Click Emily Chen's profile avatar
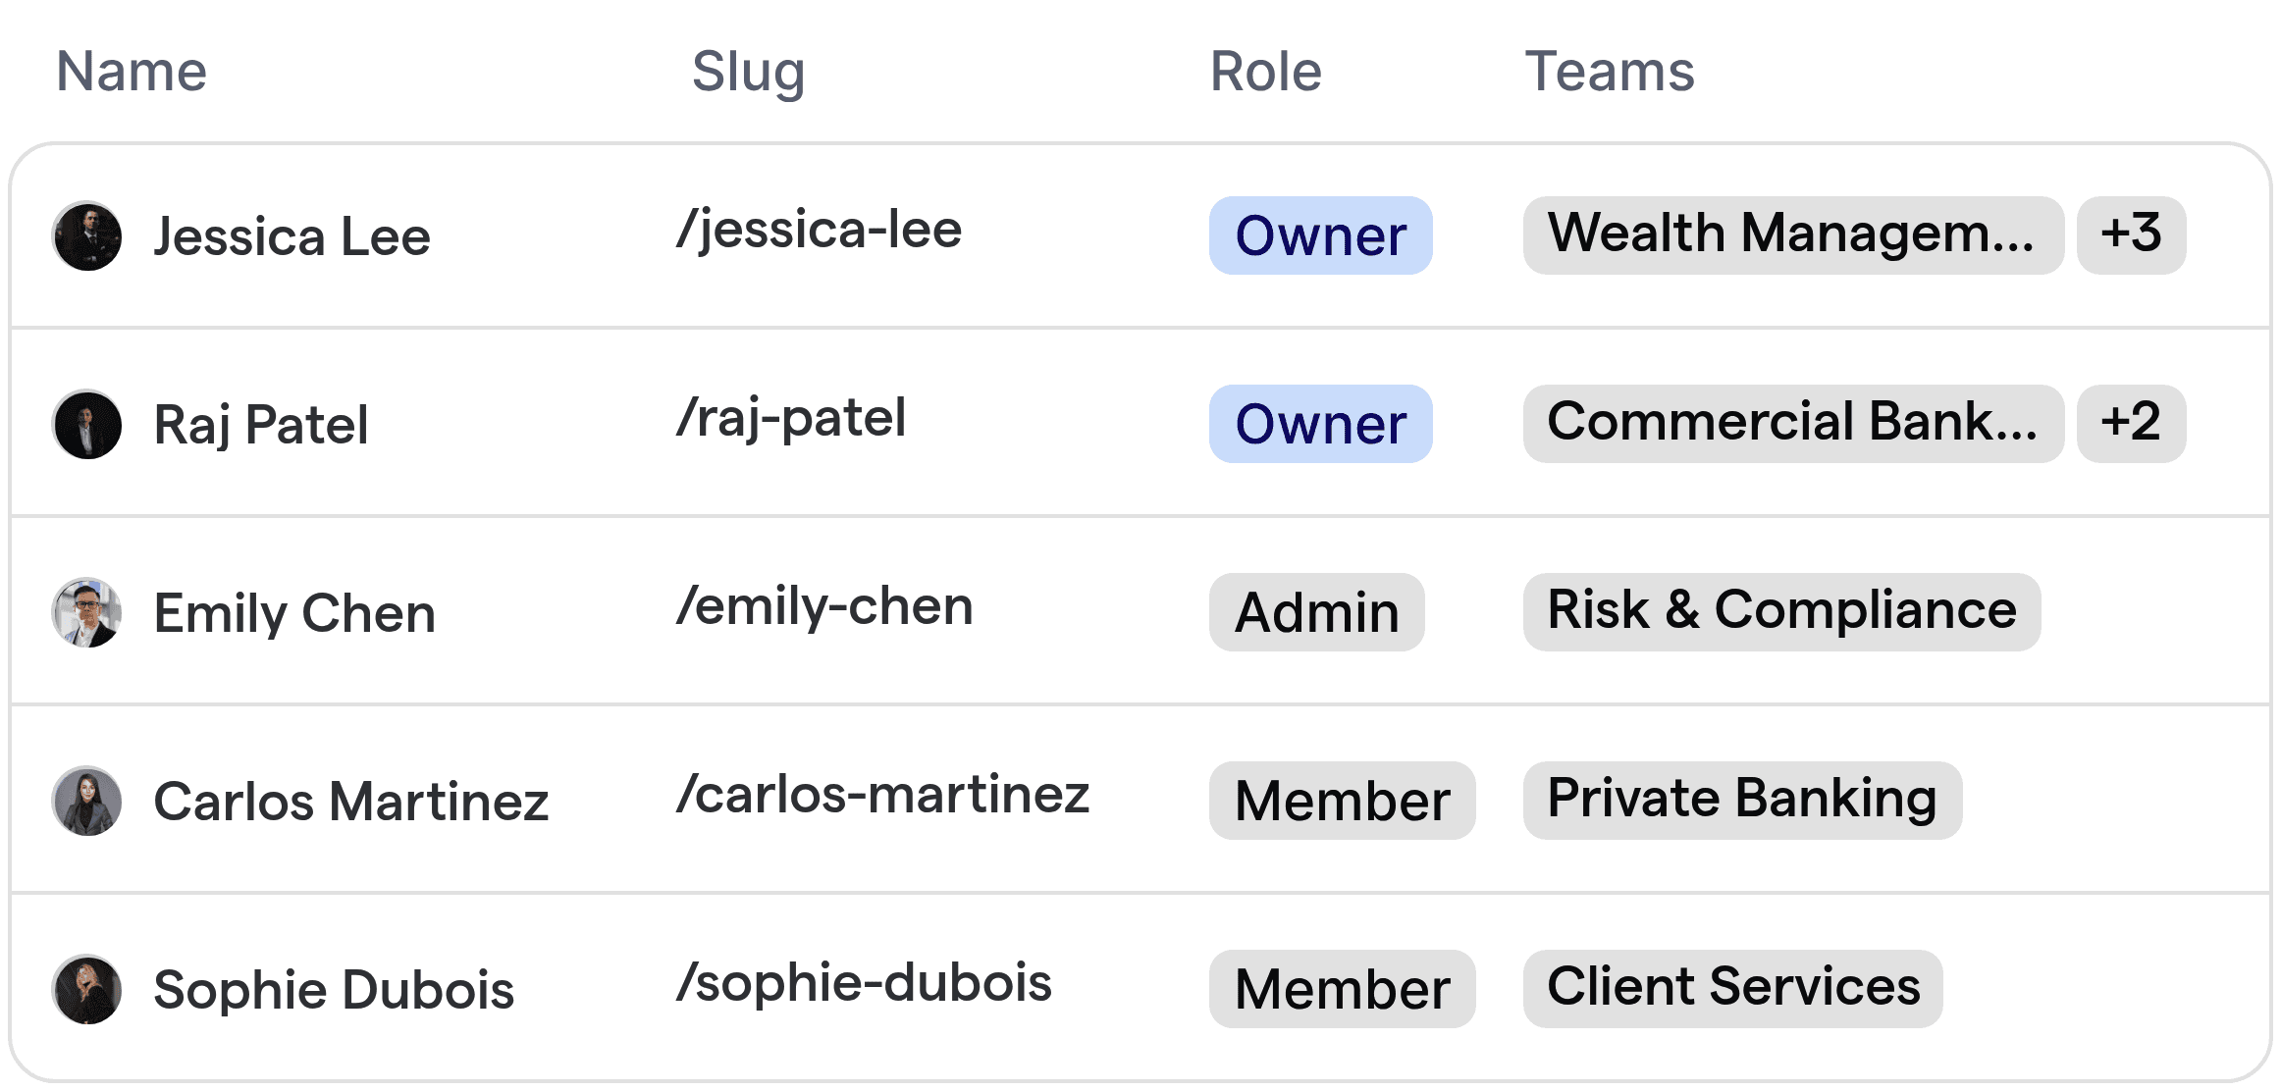 pyautogui.click(x=86, y=612)
